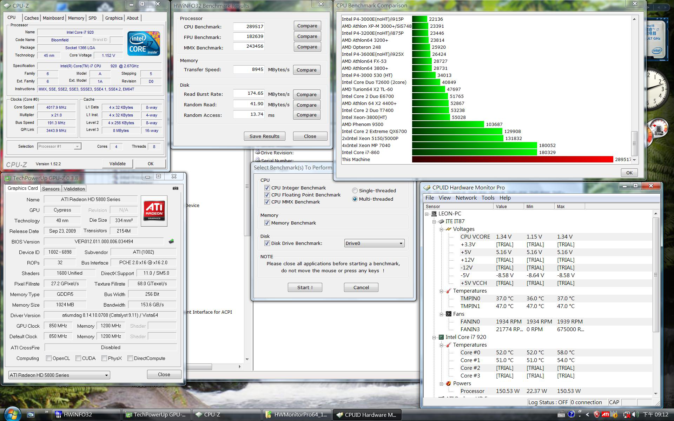Open the Drive0 dropdown
The height and width of the screenshot is (421, 674).
374,243
